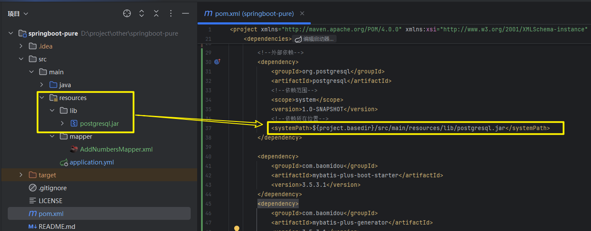Click the Expand All icon in project panel
The height and width of the screenshot is (231, 591).
click(x=142, y=14)
